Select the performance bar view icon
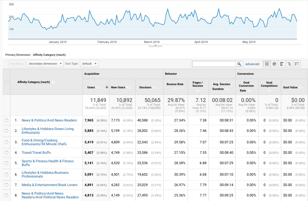 tap(281, 64)
